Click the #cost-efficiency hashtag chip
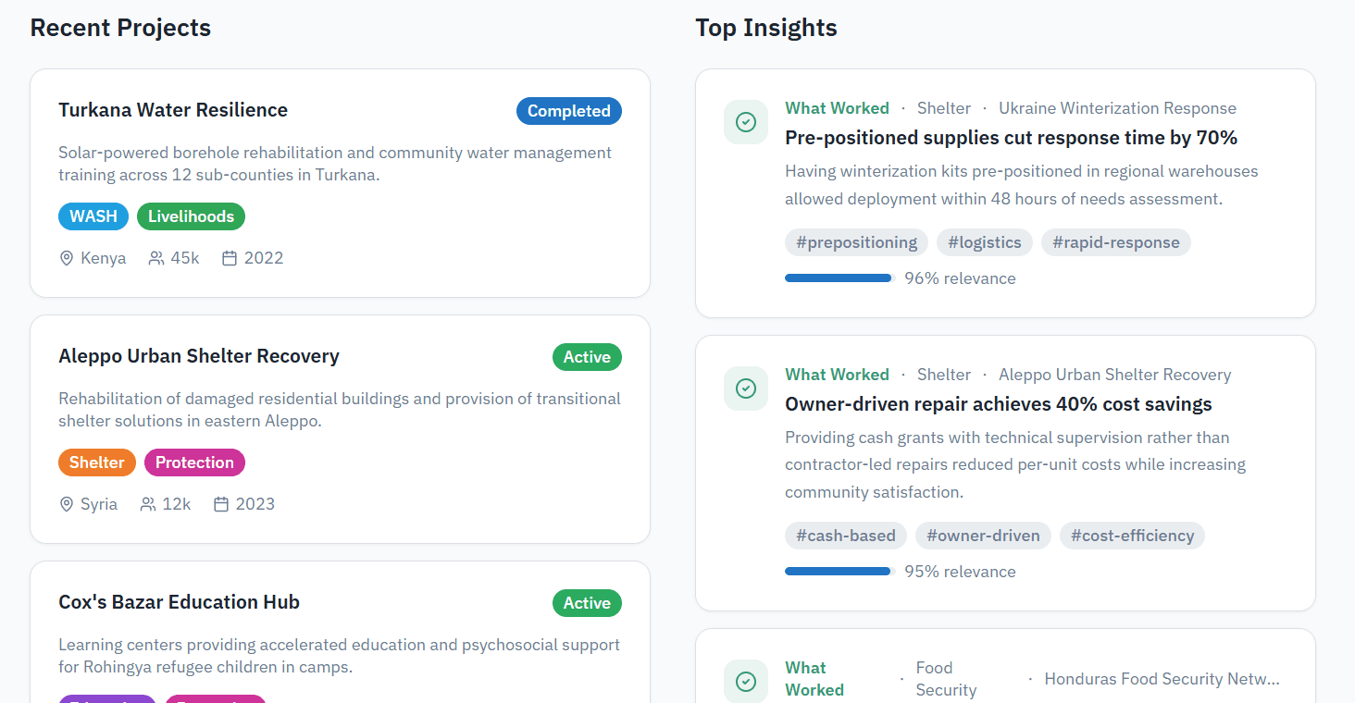This screenshot has width=1355, height=703. 1132,535
